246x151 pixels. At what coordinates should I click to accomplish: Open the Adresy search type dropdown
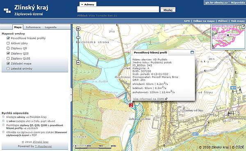coord(88,5)
